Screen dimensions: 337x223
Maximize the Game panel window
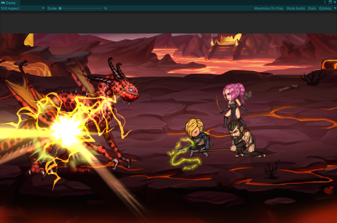point(330,2)
